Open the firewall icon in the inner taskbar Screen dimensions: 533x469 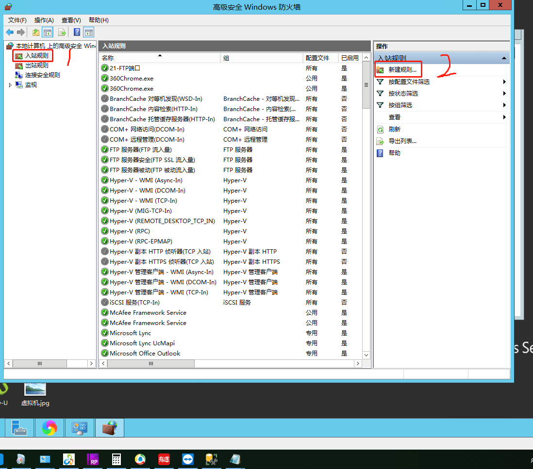click(x=110, y=428)
